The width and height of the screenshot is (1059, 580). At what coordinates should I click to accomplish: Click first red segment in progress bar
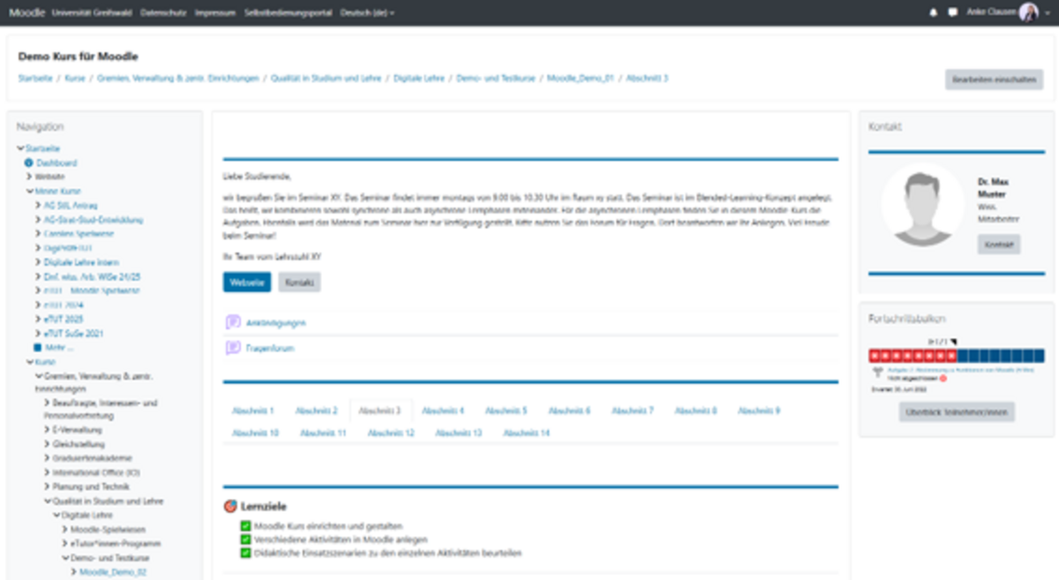[x=875, y=356]
